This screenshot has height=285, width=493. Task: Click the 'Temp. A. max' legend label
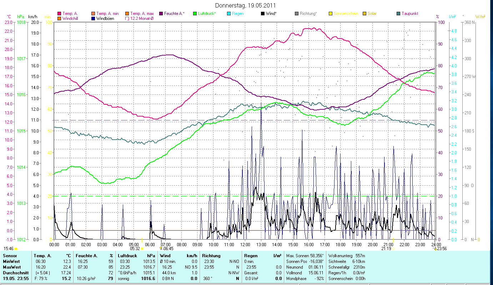point(142,14)
